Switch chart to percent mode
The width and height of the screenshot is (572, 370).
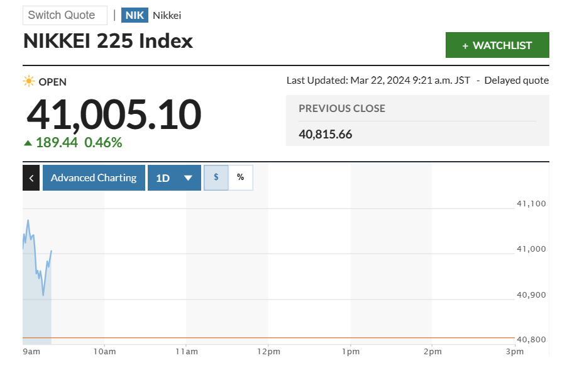(240, 177)
